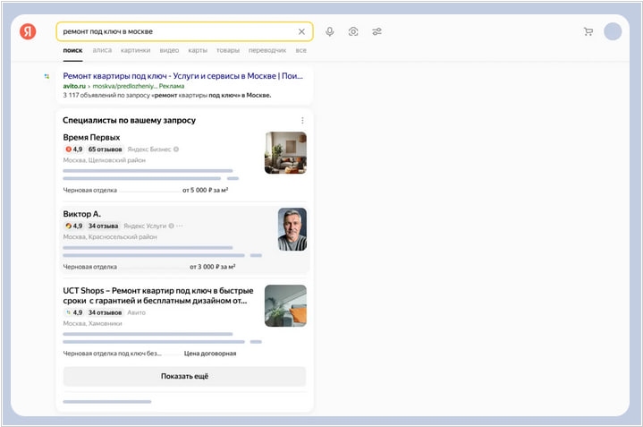This screenshot has width=643, height=427.
Task: Click 34 отзывов badge for UCT Shops
Action: coord(105,312)
